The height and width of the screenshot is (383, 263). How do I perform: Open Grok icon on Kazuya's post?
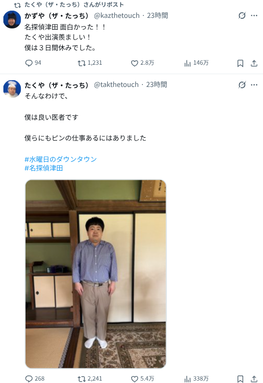[242, 15]
